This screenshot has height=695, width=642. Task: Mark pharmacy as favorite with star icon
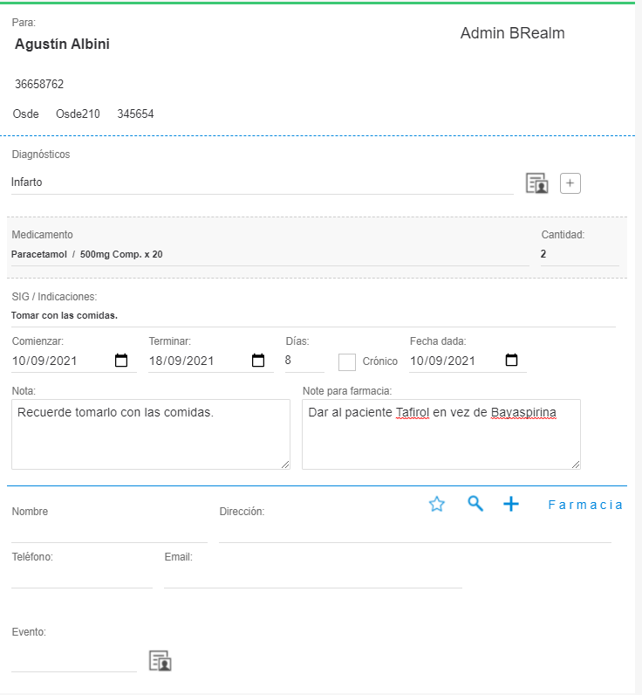click(437, 504)
